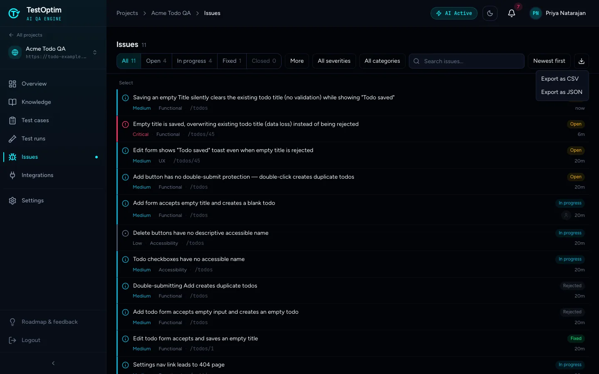This screenshot has height=374, width=599.
Task: Collapse the sidebar with the chevron
Action: pyautogui.click(x=53, y=363)
